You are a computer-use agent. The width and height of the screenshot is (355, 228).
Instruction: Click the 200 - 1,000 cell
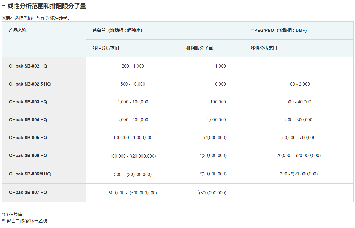pyautogui.click(x=133, y=66)
